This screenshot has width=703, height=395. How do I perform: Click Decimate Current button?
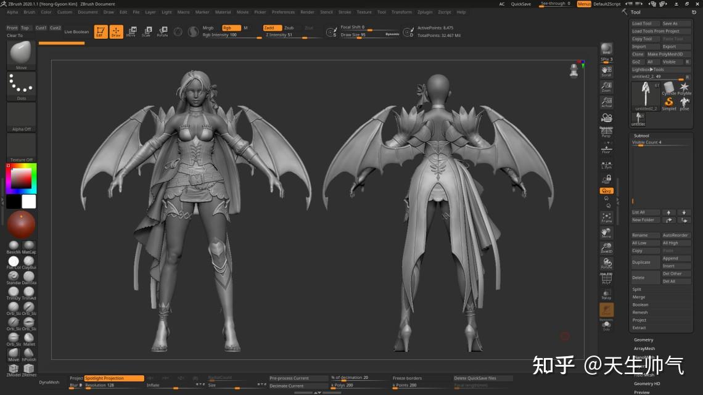tap(298, 386)
